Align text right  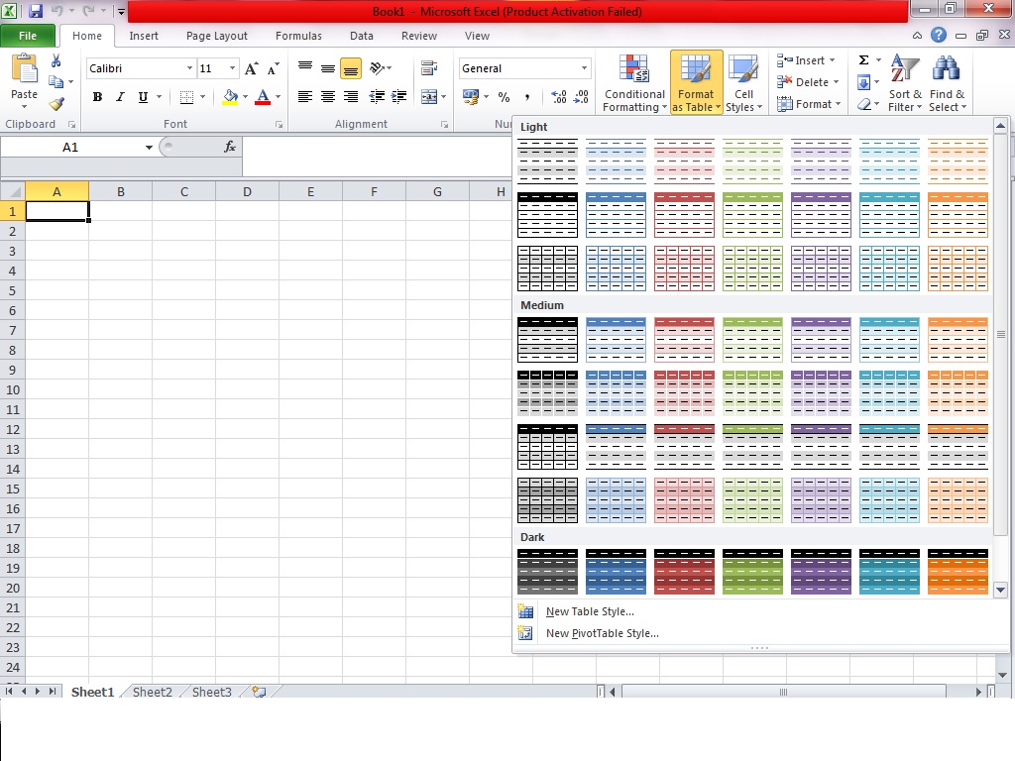pos(351,97)
